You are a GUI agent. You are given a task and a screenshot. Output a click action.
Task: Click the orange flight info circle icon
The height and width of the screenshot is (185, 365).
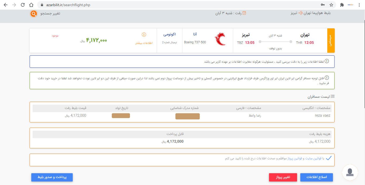point(144,35)
